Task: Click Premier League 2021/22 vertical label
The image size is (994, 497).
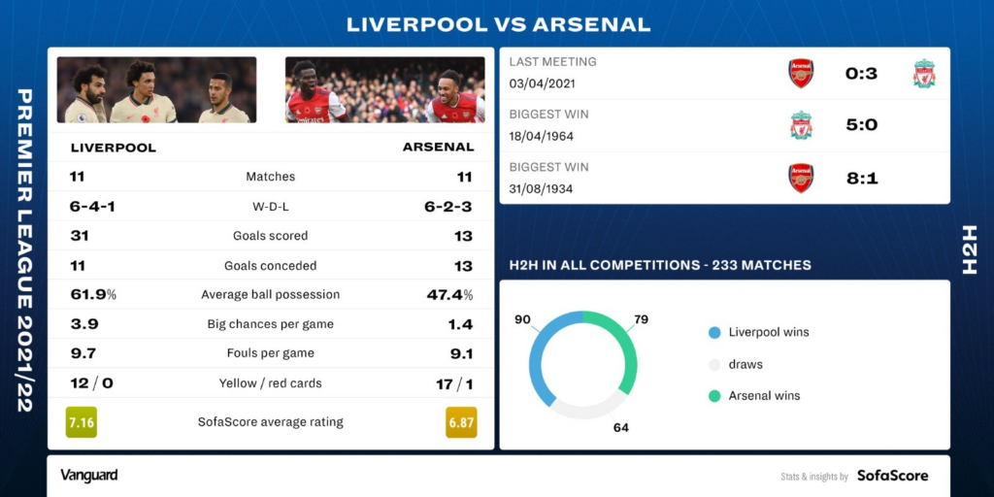Action: coord(24,249)
